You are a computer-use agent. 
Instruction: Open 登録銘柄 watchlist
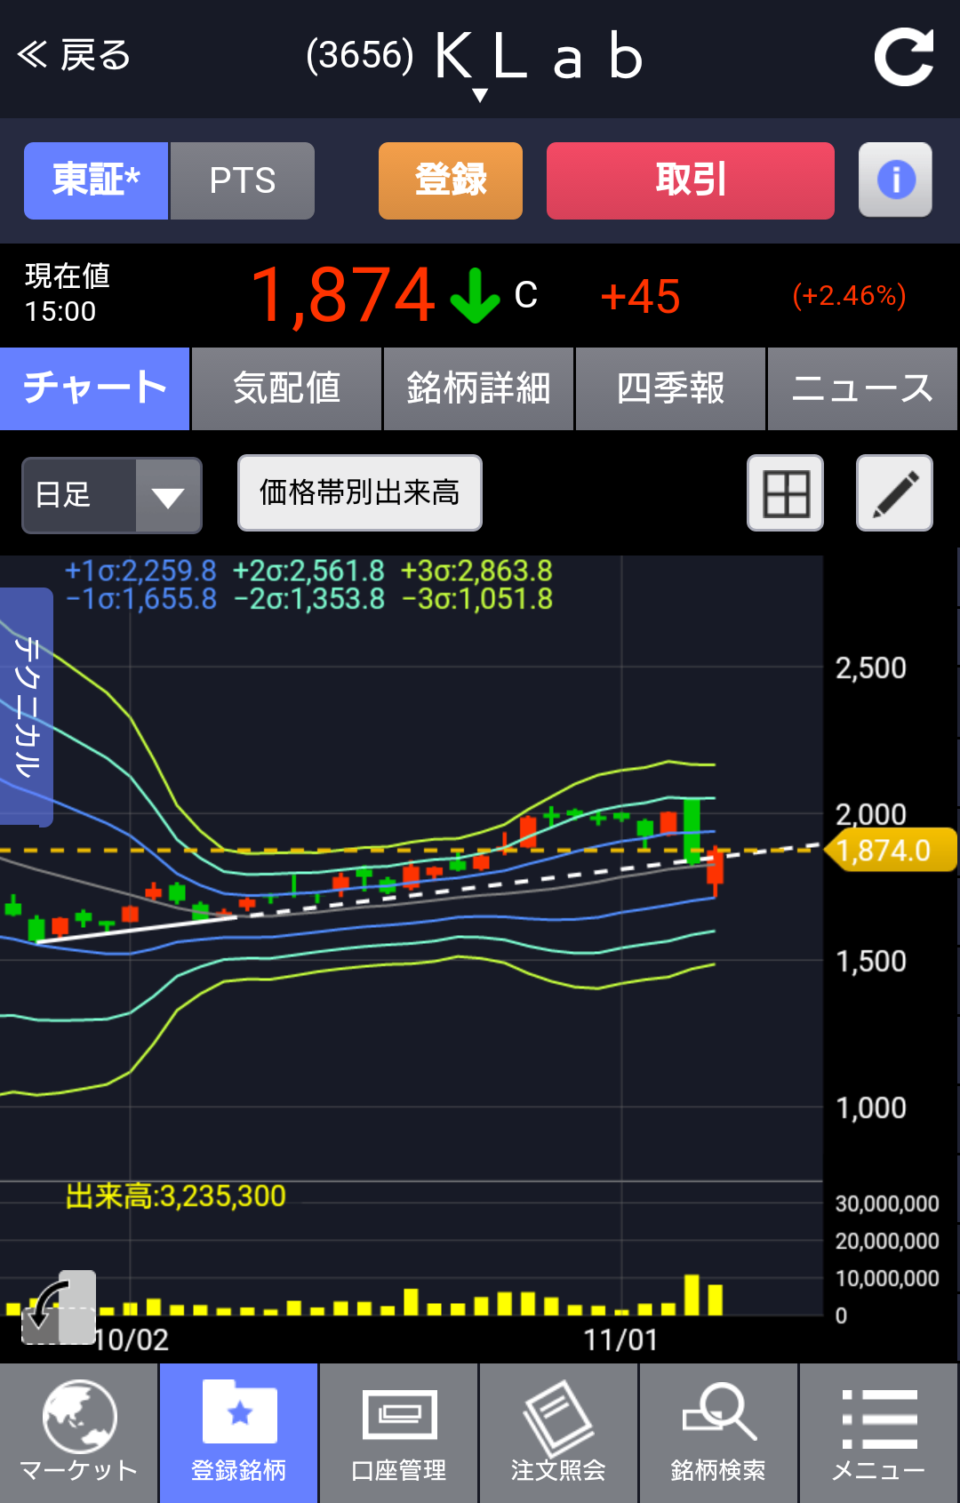pos(239,1433)
